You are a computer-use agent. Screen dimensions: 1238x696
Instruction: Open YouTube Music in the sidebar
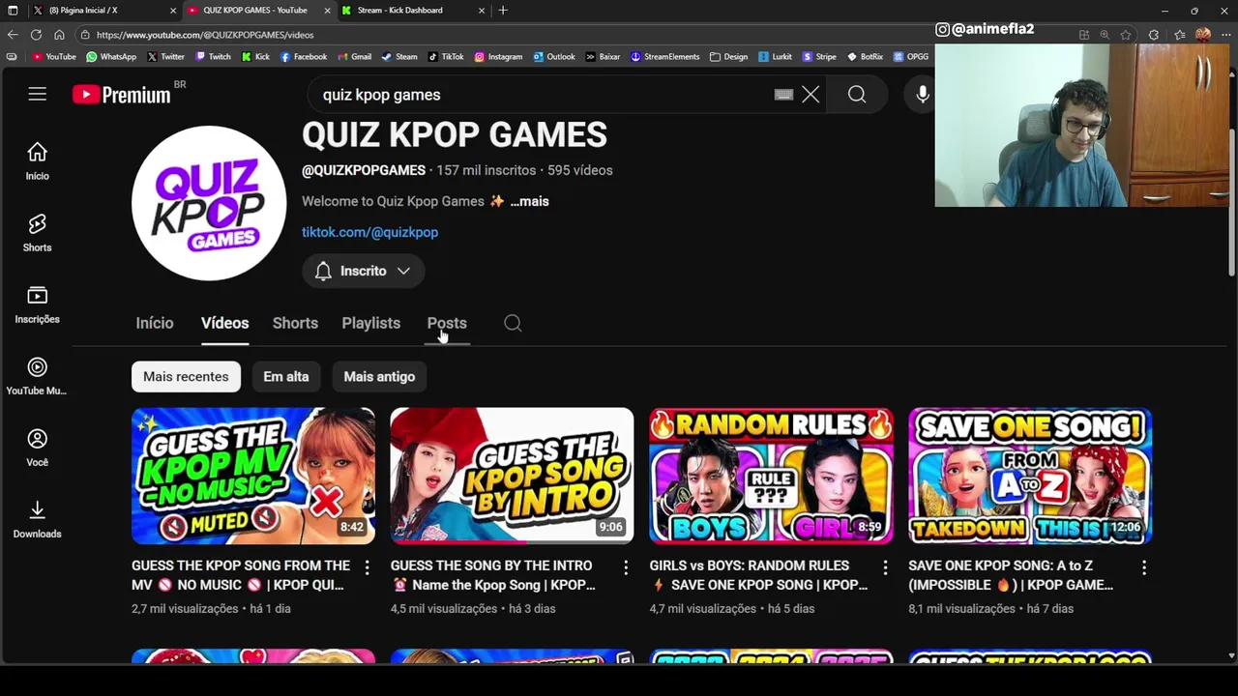(x=37, y=376)
